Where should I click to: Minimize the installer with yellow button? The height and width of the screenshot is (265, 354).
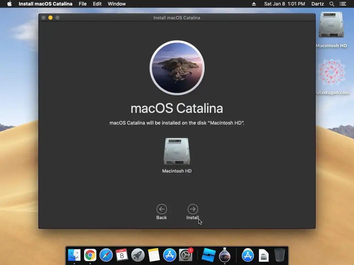pos(50,18)
